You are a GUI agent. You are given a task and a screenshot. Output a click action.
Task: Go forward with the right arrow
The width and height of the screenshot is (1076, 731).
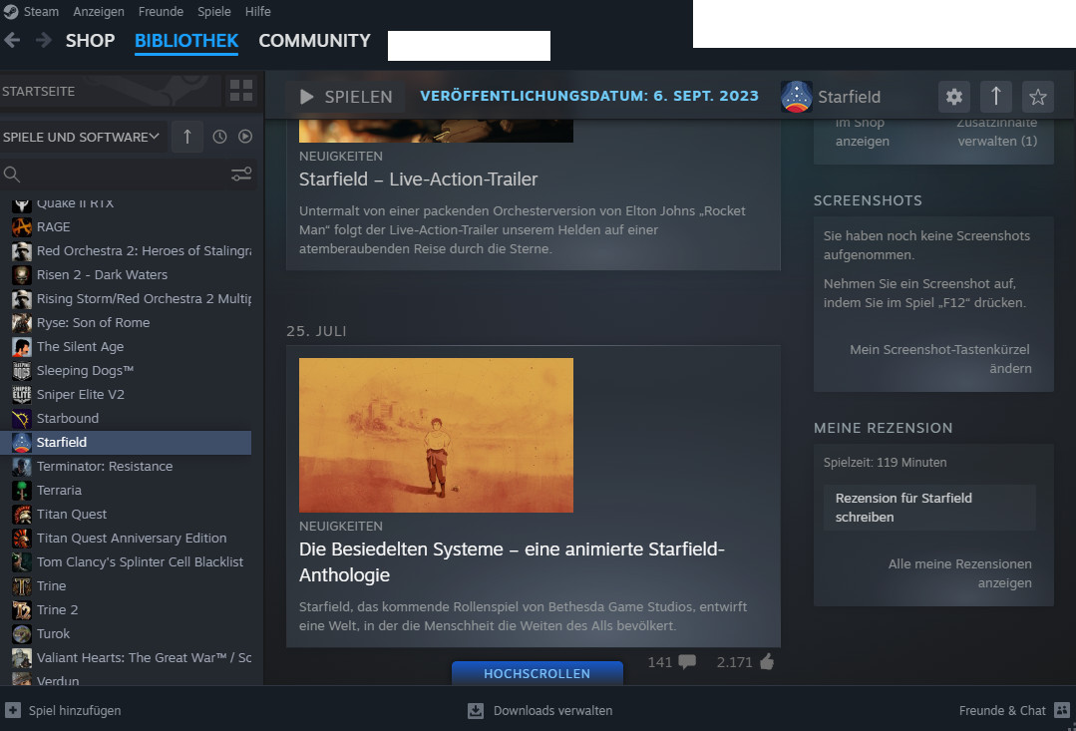pos(44,41)
